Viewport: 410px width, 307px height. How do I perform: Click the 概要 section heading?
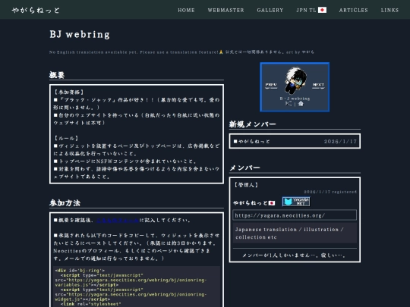coord(57,75)
